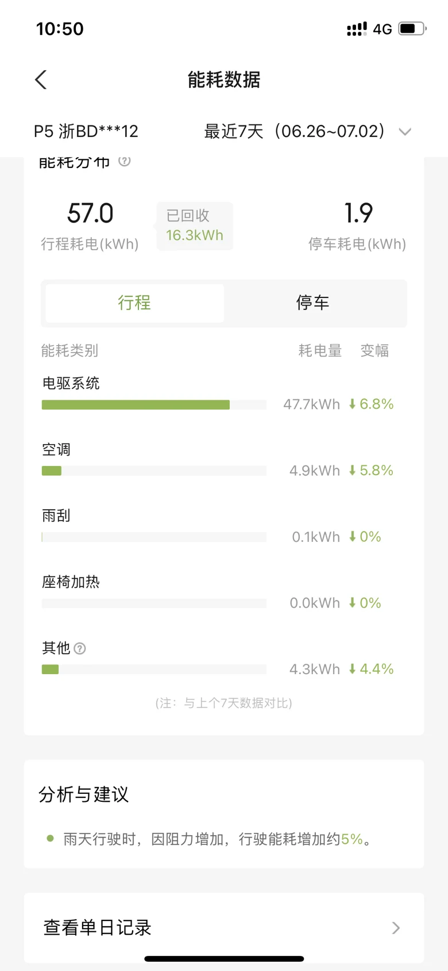The width and height of the screenshot is (448, 971).
Task: Tap the 电驱系统 down-arrow change icon
Action: coord(352,404)
